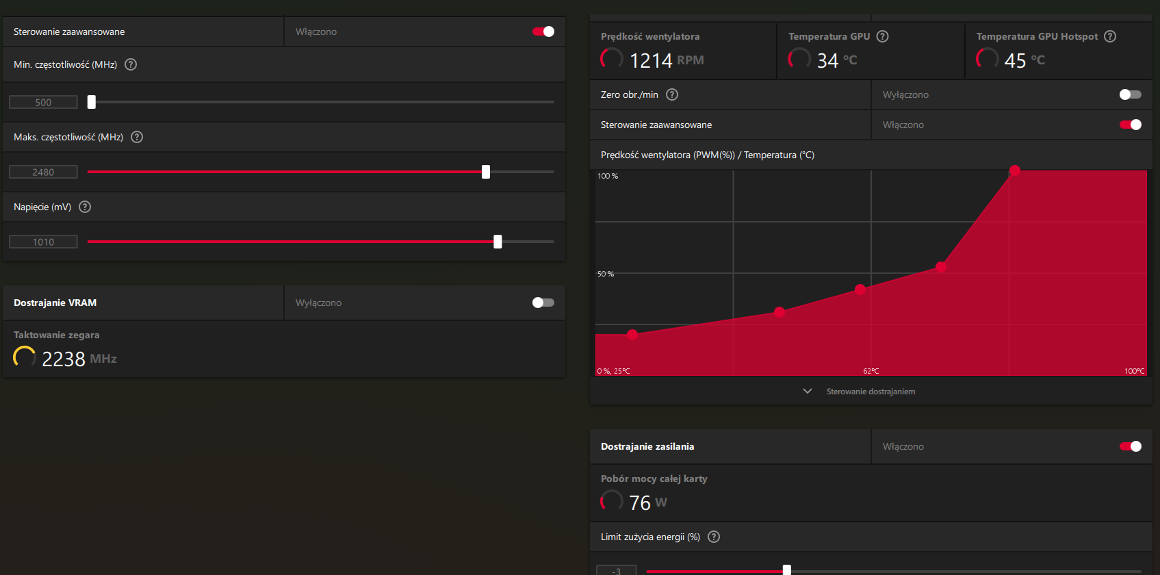The height and width of the screenshot is (575, 1160).
Task: Click help icon beside Zero obr./min
Action: click(672, 94)
